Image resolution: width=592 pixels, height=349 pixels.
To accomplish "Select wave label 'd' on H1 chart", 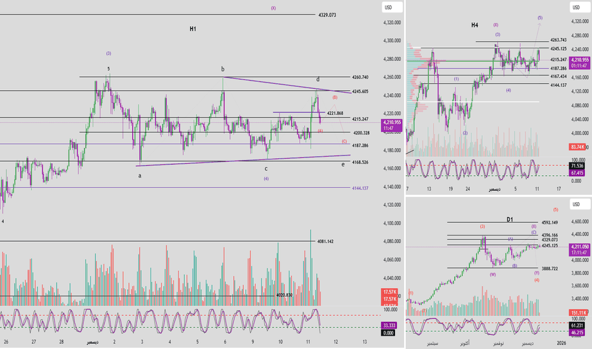I will point(318,79).
